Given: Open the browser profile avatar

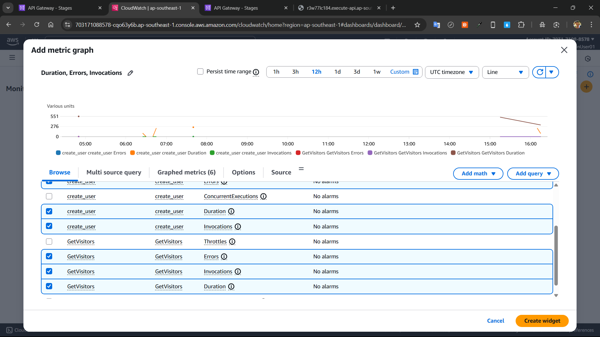Looking at the screenshot, I should tap(577, 25).
